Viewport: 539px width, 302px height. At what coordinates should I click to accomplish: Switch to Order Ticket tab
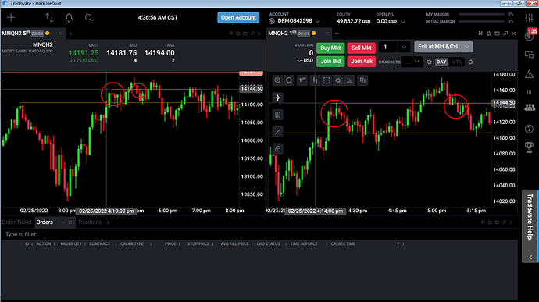(x=16, y=222)
